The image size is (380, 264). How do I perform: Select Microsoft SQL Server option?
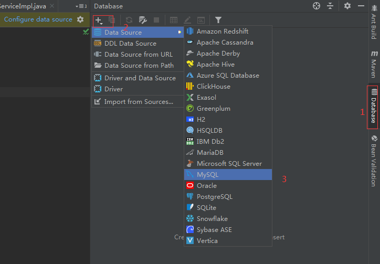(x=228, y=164)
